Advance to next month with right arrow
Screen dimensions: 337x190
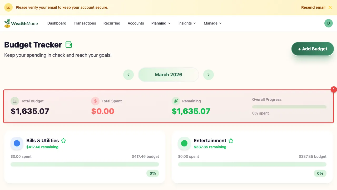coord(209,75)
